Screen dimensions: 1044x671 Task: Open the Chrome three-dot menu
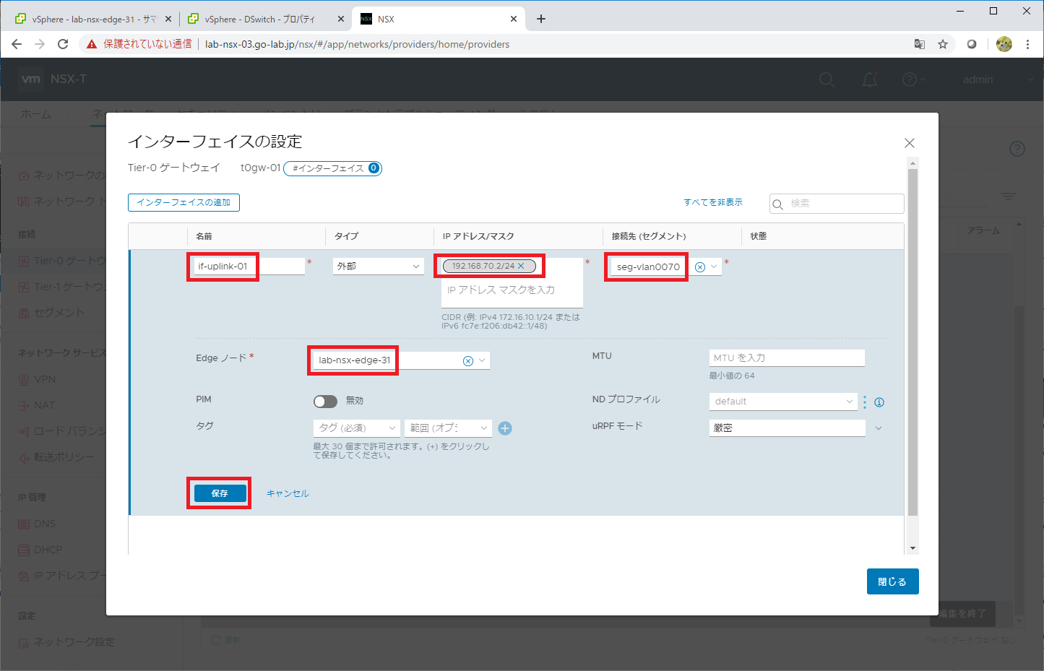click(x=1027, y=44)
